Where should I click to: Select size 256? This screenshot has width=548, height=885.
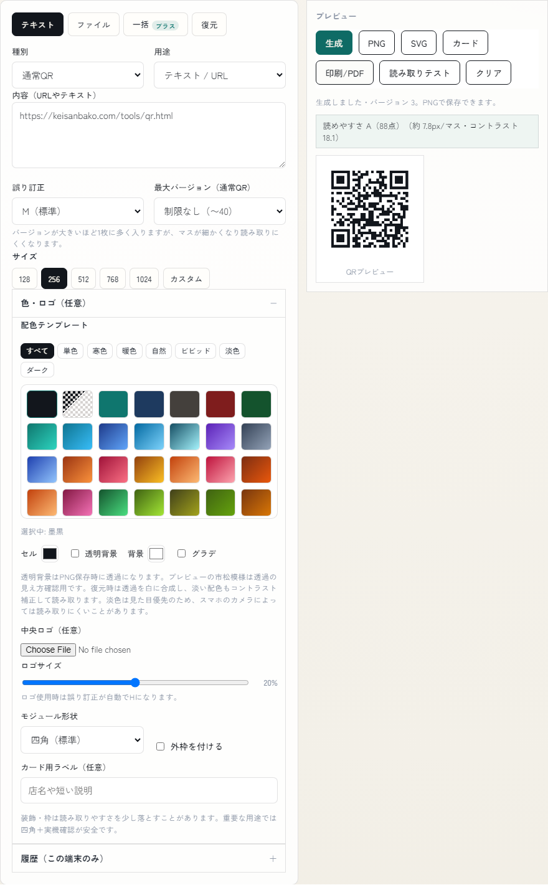(x=54, y=279)
